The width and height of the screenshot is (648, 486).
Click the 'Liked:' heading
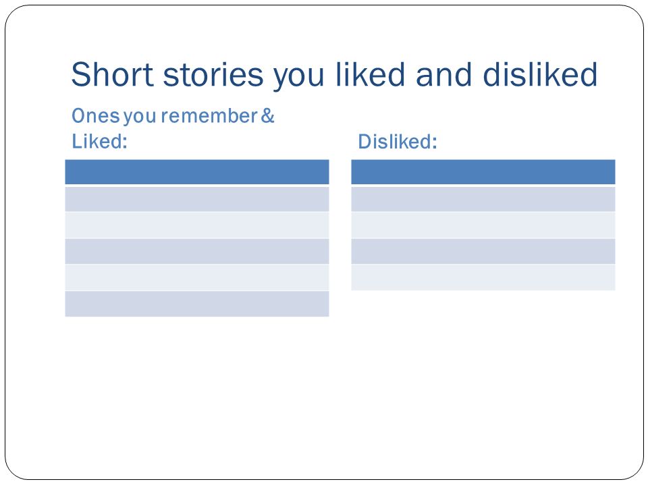click(x=100, y=141)
